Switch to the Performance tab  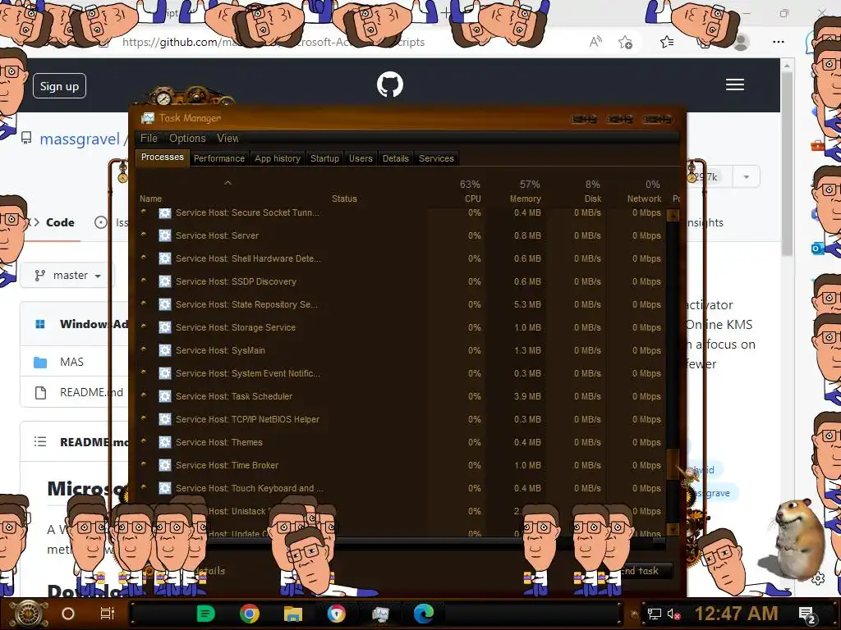click(x=218, y=158)
